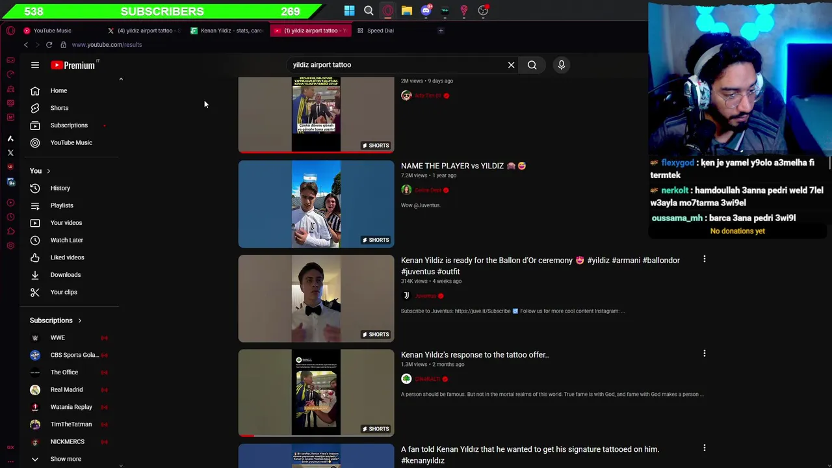The height and width of the screenshot is (468, 832).
Task: Clear the search query with X
Action: pyautogui.click(x=511, y=65)
